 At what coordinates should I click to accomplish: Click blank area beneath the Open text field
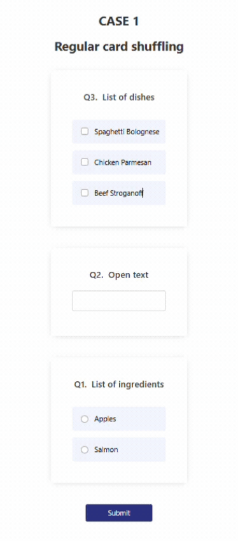coord(119,323)
